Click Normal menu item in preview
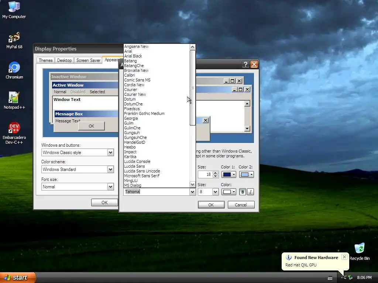The width and height of the screenshot is (378, 283). click(60, 92)
